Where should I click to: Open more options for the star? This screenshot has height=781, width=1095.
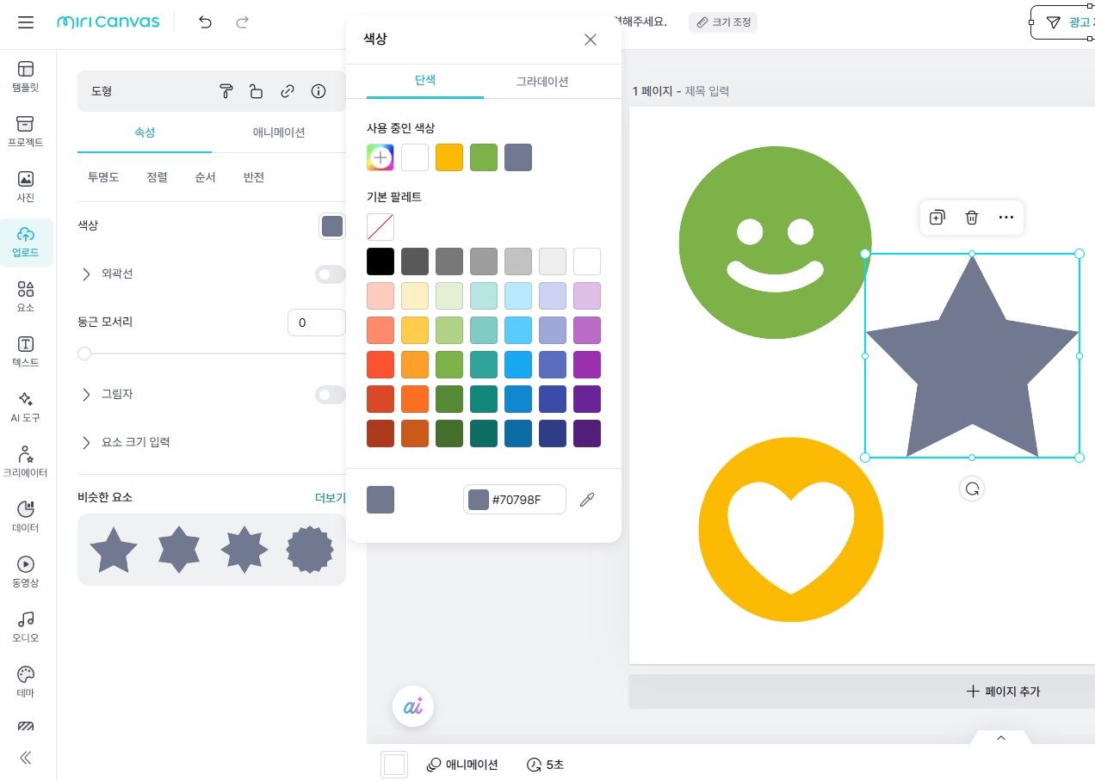coord(1006,218)
